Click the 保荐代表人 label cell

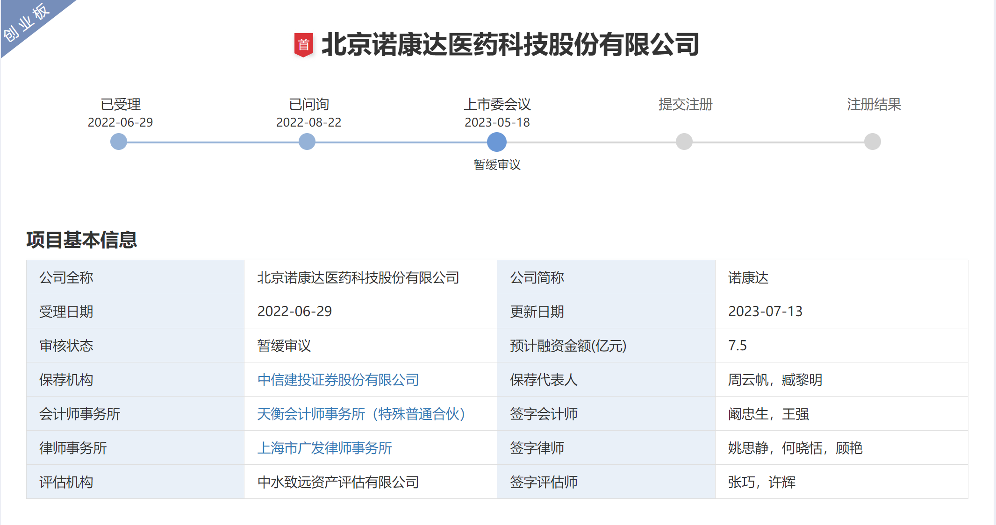tap(606, 380)
